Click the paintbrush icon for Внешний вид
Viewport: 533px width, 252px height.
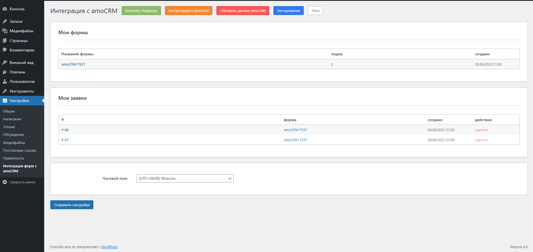5,63
